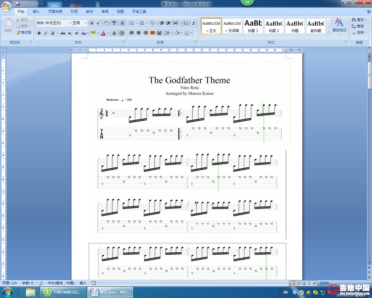Image resolution: width=372 pixels, height=298 pixels.
Task: Switch to Full Screen Reading view
Action: (298, 283)
